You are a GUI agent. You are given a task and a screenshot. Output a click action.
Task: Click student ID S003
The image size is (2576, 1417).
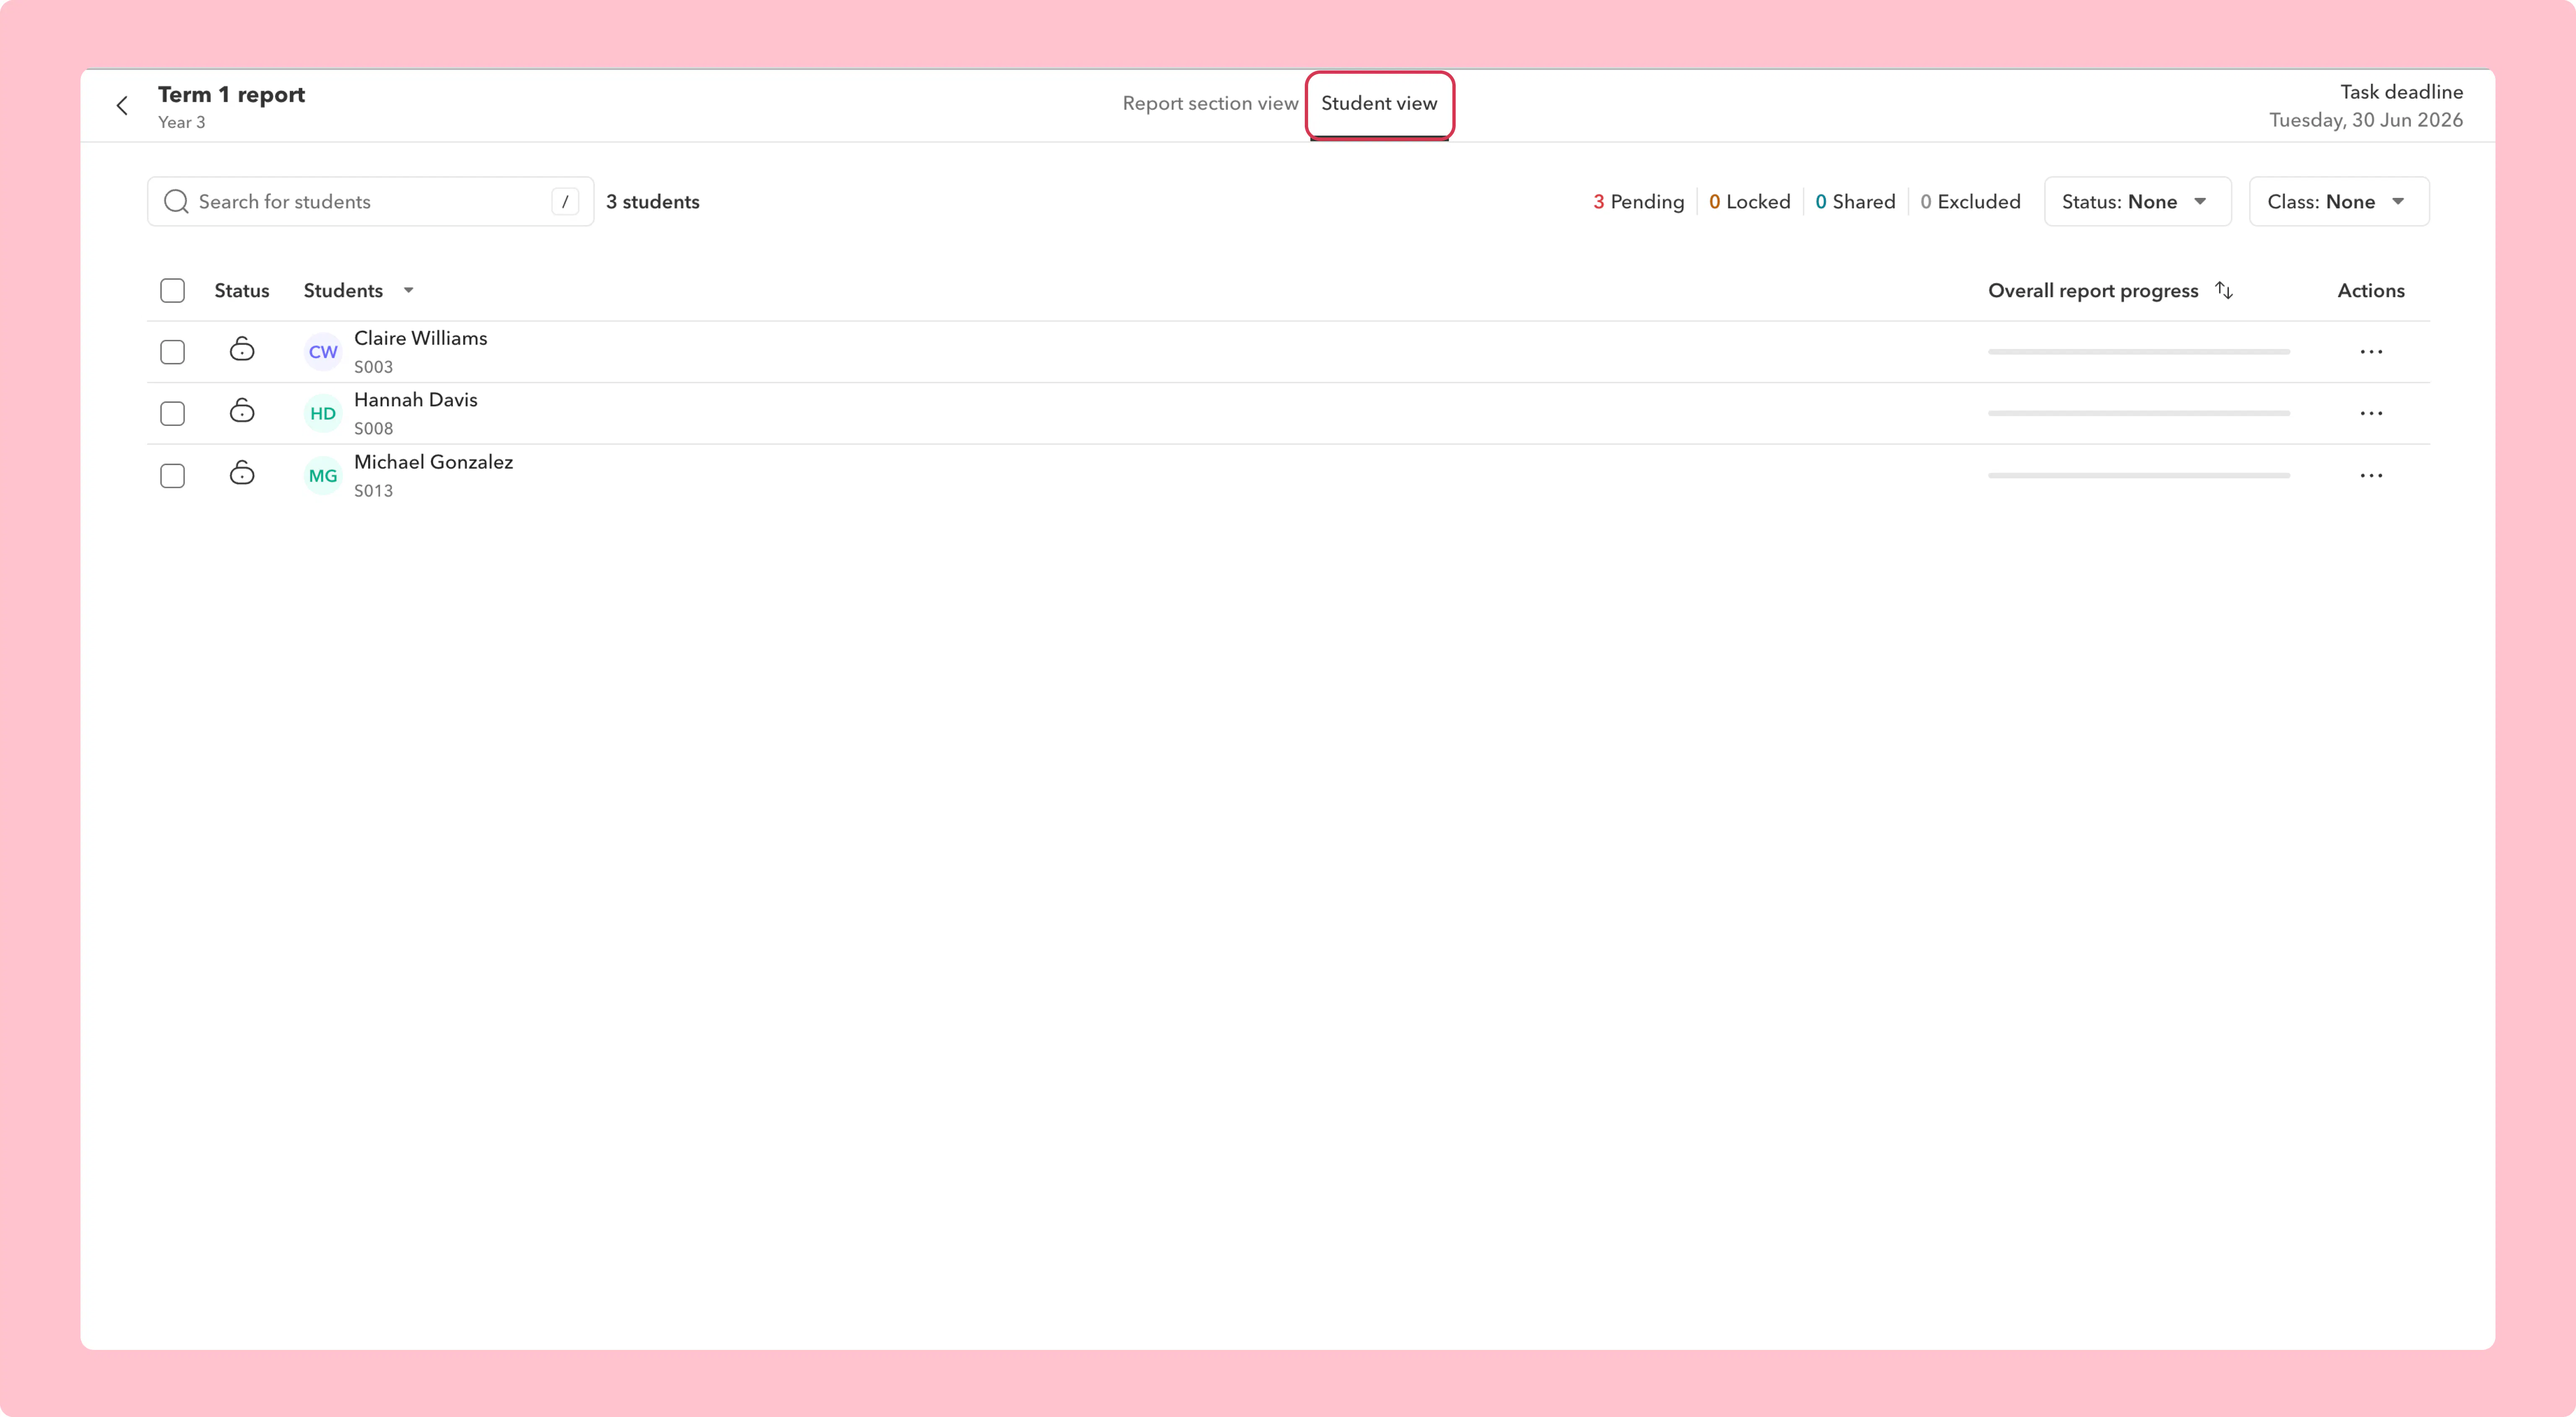tap(373, 367)
